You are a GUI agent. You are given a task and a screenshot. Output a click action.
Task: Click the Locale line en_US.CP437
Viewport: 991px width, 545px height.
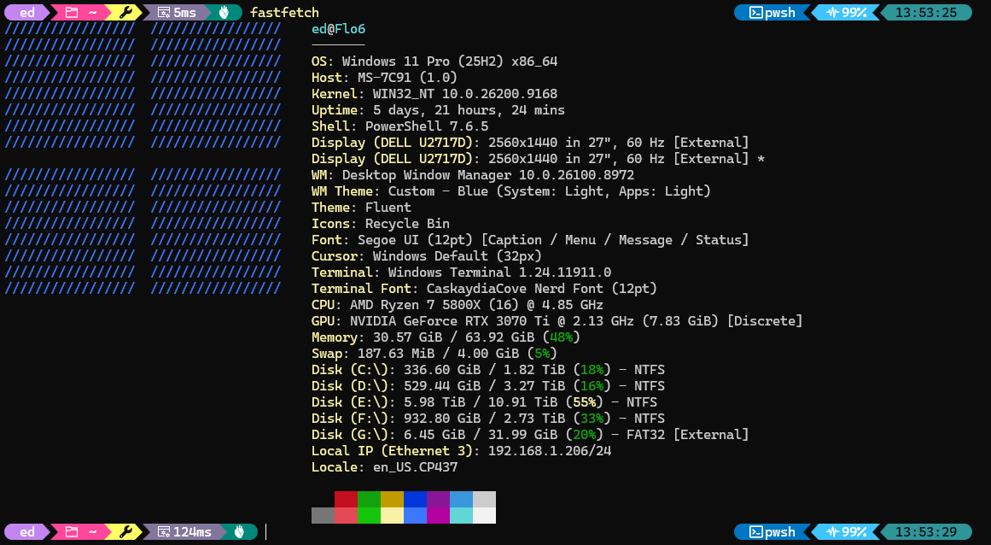click(384, 467)
